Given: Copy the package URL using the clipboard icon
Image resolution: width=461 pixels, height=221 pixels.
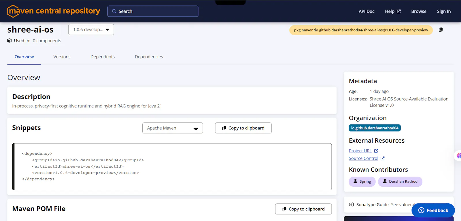Looking at the screenshot, I should click(x=441, y=30).
